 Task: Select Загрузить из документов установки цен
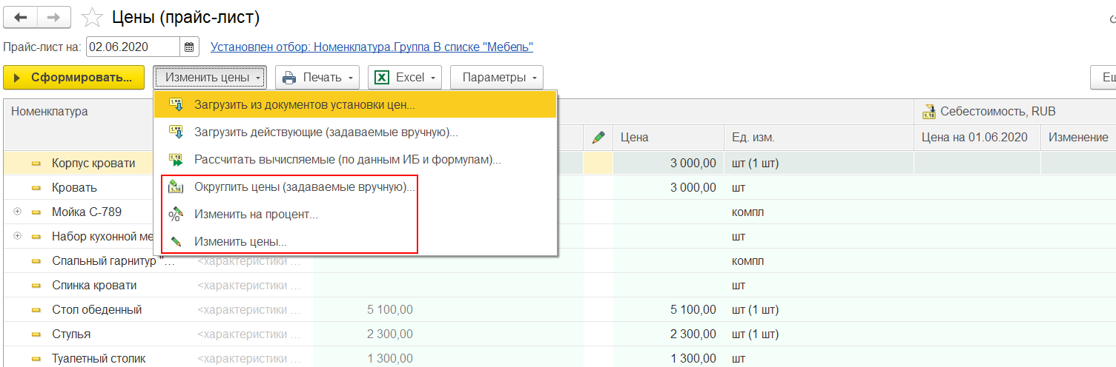pos(304,105)
